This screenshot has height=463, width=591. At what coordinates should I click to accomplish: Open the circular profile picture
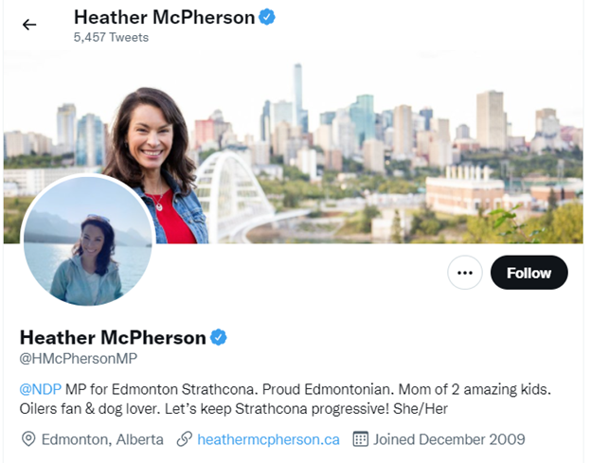coord(88,240)
